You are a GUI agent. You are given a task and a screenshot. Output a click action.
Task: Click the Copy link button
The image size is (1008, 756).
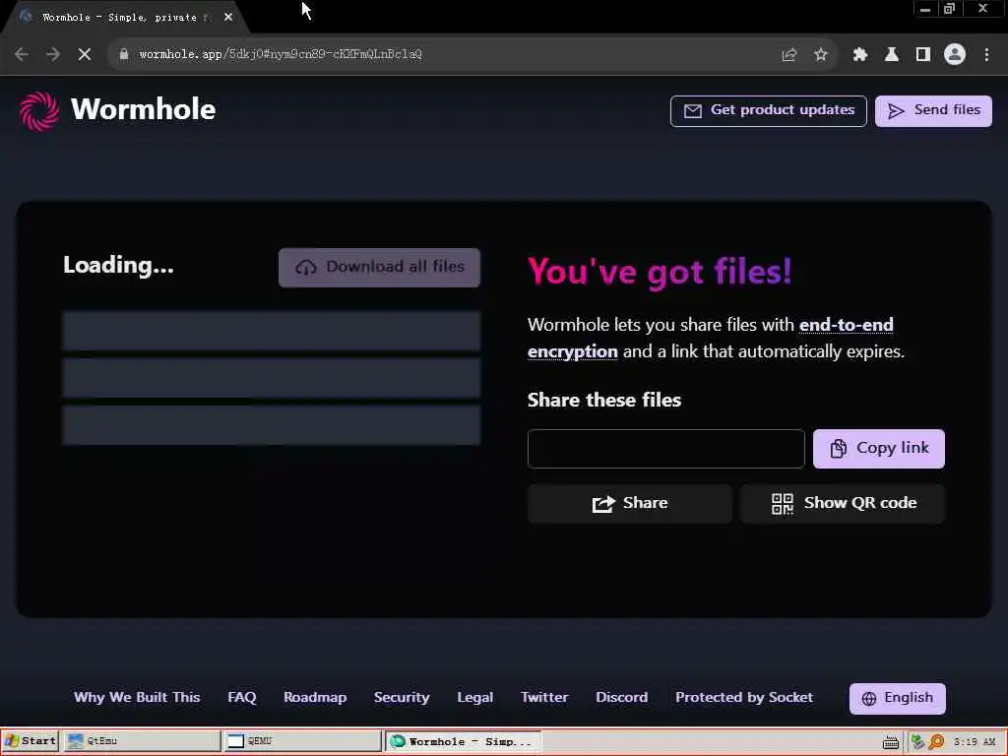click(878, 448)
